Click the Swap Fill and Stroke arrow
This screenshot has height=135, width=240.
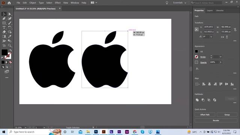(10, 50)
